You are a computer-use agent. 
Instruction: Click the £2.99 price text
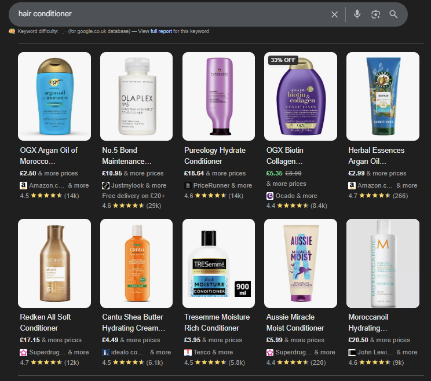[356, 173]
